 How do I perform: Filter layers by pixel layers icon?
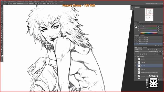pyautogui.click(x=148, y=49)
